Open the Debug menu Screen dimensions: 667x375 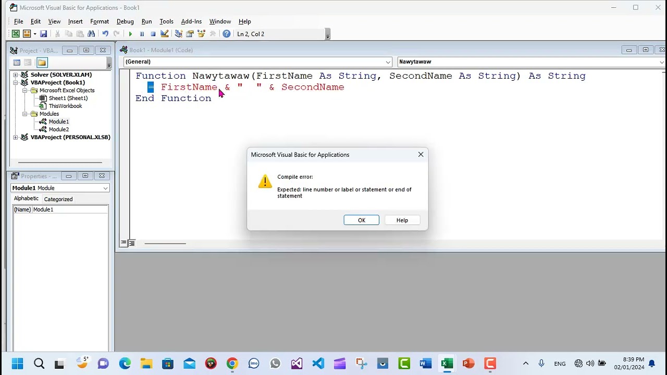click(125, 21)
